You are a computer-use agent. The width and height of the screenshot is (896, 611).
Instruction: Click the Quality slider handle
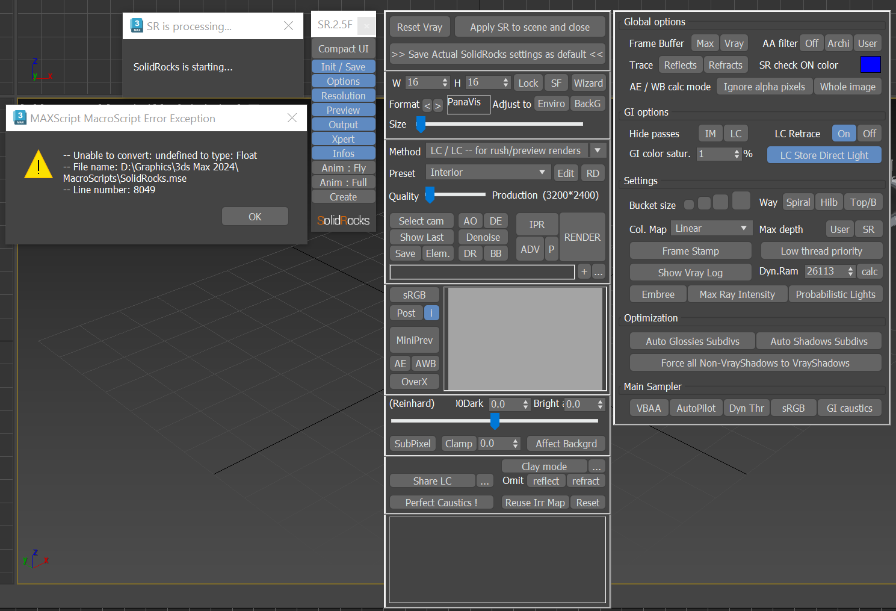coord(430,195)
